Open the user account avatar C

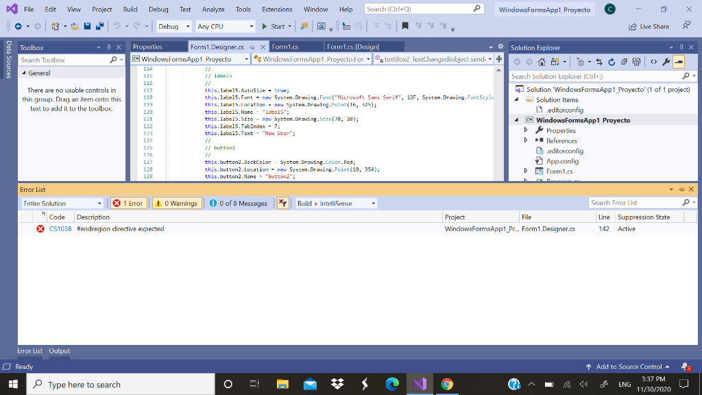[x=609, y=9]
